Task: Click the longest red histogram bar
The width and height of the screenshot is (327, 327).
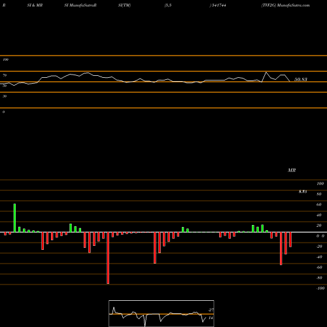Action: (x=108, y=258)
